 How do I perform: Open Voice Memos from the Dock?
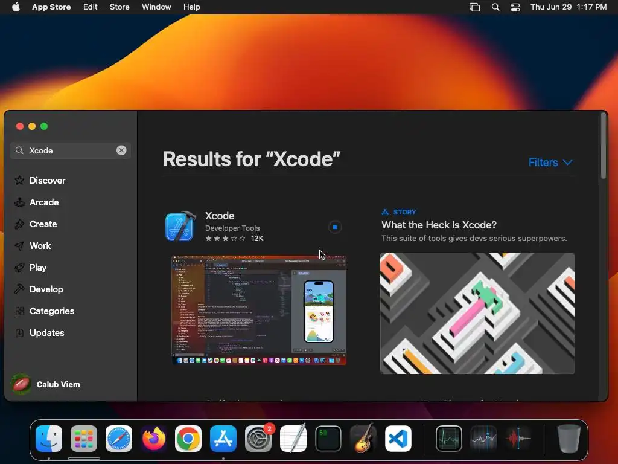pyautogui.click(x=518, y=439)
